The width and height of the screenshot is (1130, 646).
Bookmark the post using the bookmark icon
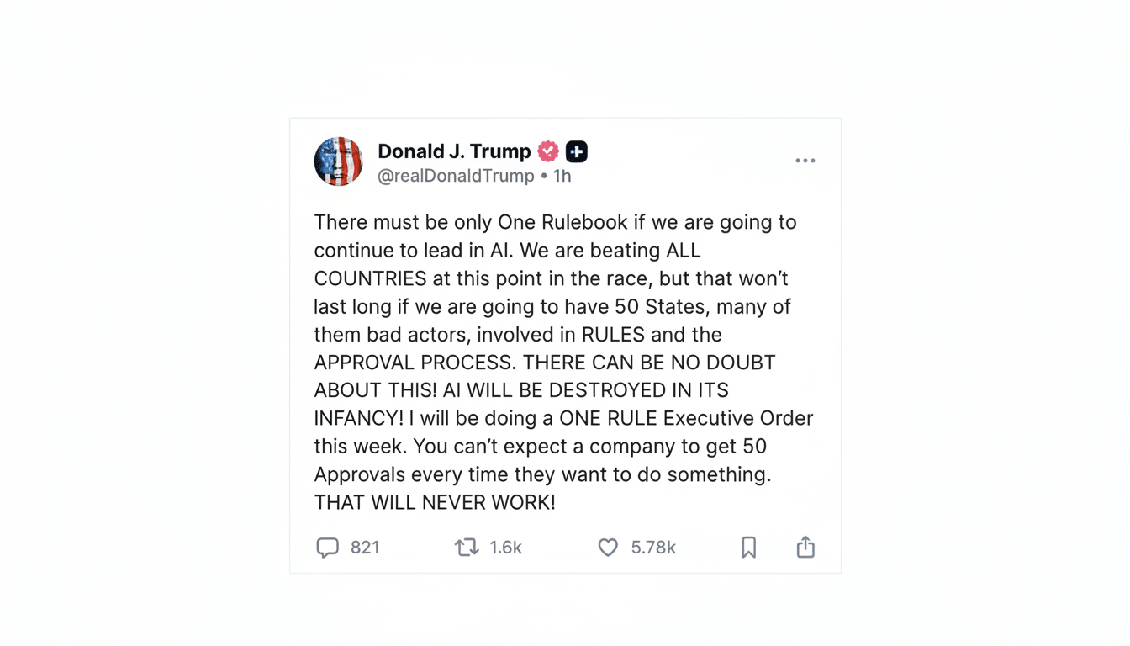[x=748, y=547]
